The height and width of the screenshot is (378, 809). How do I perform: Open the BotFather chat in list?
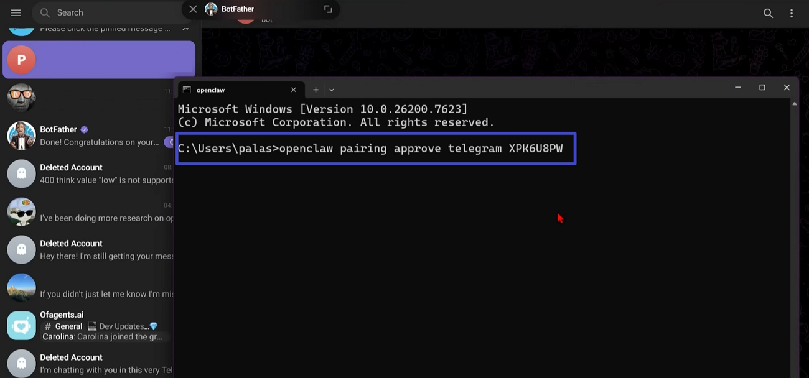pyautogui.click(x=88, y=136)
